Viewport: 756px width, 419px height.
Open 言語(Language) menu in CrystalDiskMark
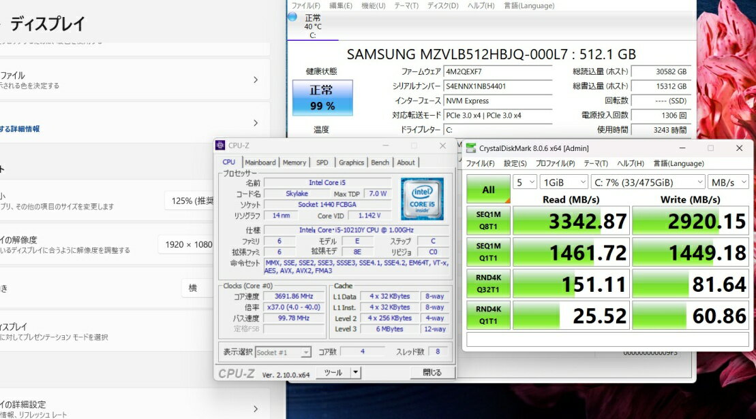(678, 163)
